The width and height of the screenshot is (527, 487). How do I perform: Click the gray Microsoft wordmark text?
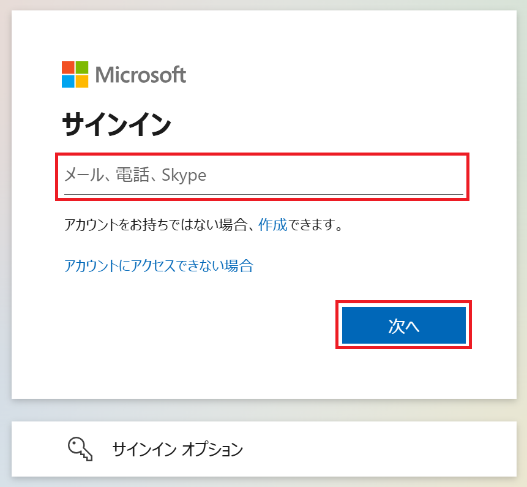[141, 75]
